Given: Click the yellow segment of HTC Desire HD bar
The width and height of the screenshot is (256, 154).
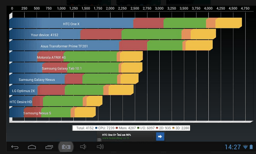Looking at the screenshot, I should pyautogui.click(x=94, y=101).
